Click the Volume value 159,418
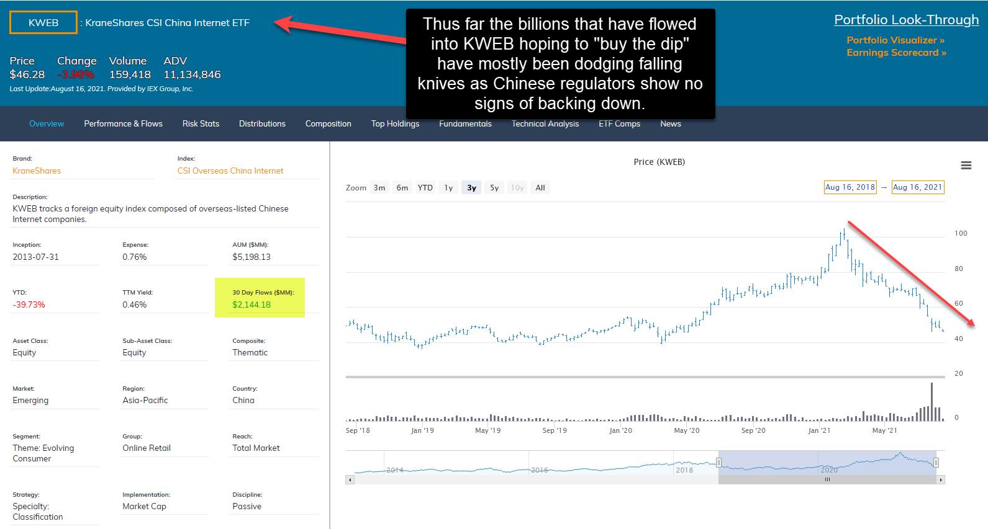988x529 pixels. 130,74
